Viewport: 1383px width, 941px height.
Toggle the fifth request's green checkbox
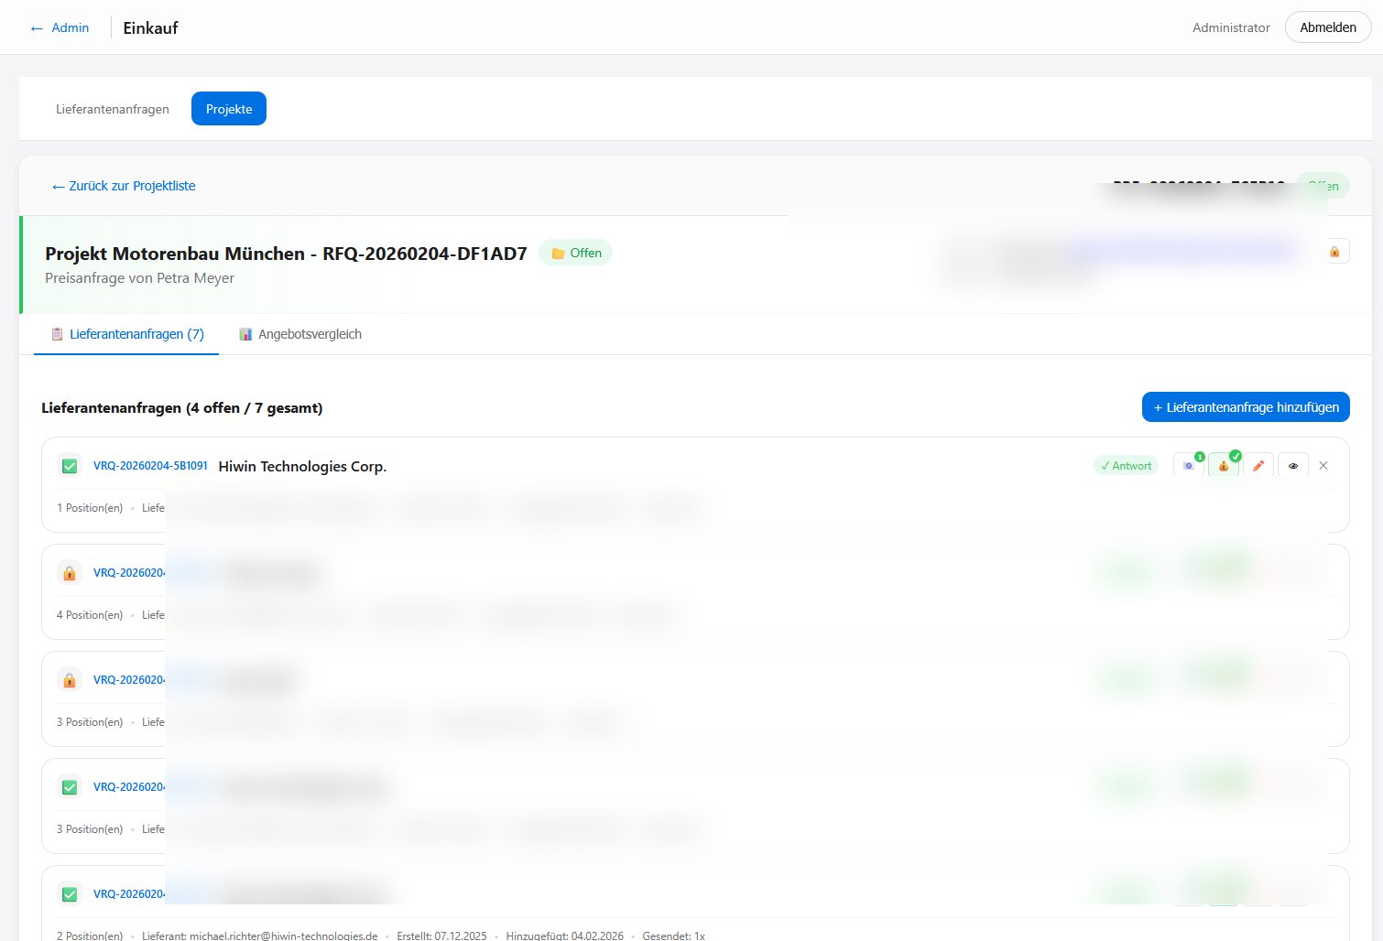70,894
